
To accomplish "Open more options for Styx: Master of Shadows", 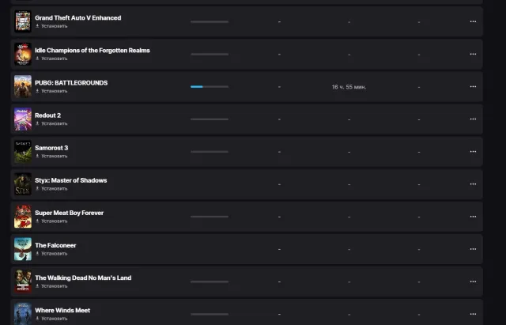I will coord(473,184).
